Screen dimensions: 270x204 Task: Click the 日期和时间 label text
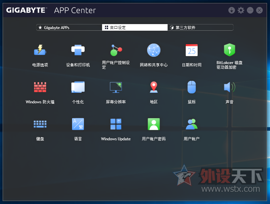click(192, 65)
